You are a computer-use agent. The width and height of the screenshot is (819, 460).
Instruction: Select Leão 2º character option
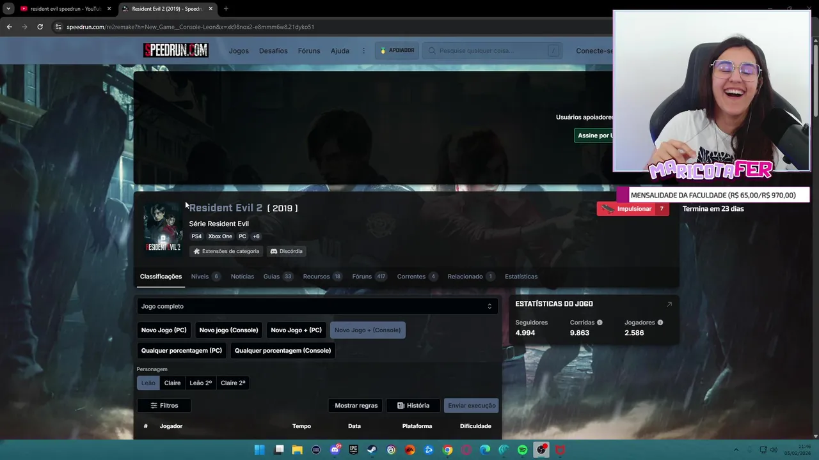200,383
